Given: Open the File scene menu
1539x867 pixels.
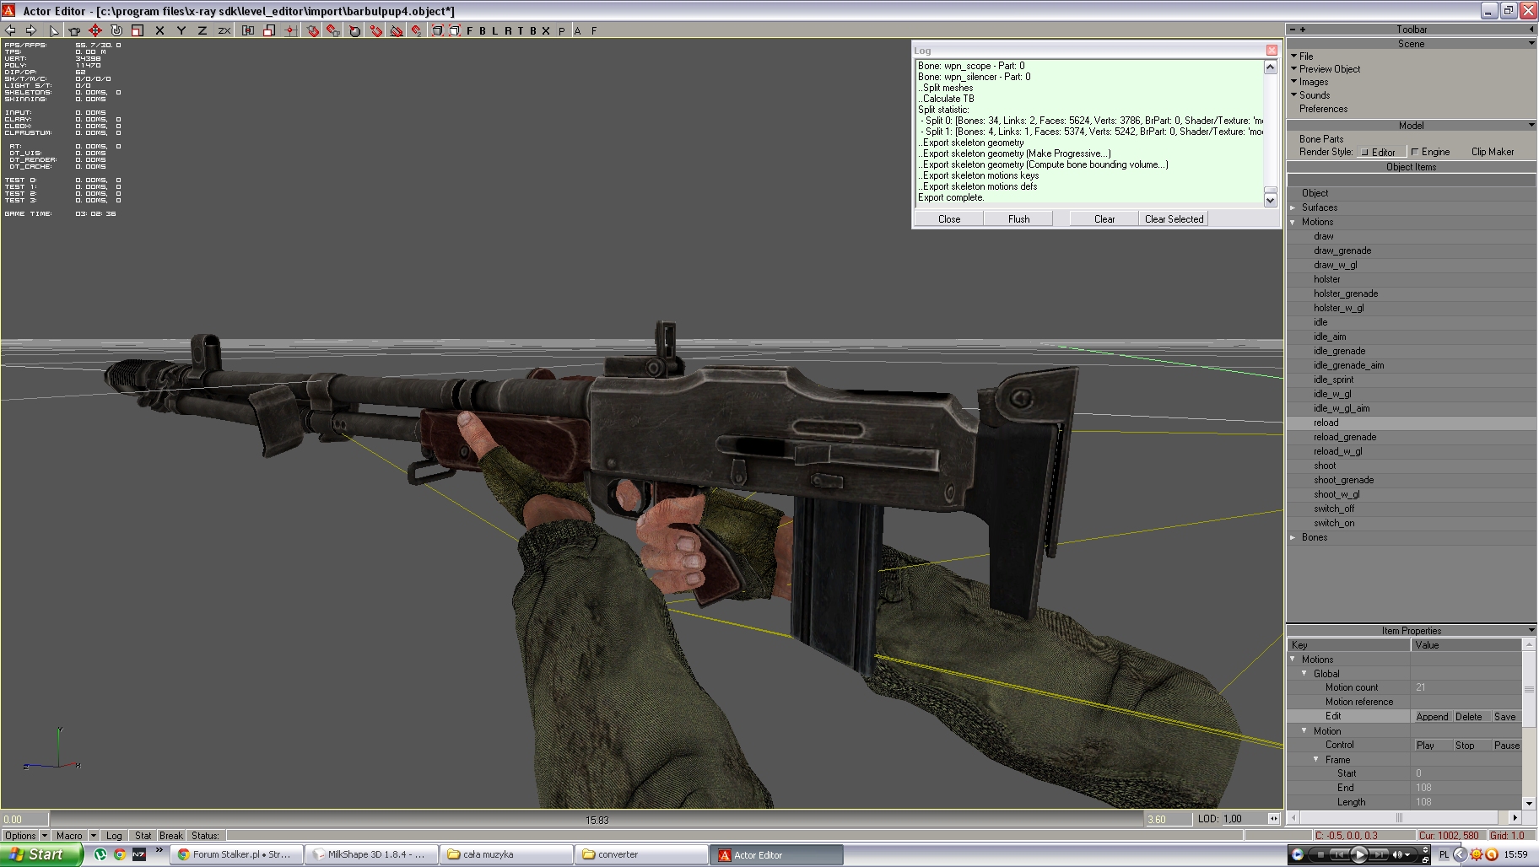Looking at the screenshot, I should [1306, 56].
